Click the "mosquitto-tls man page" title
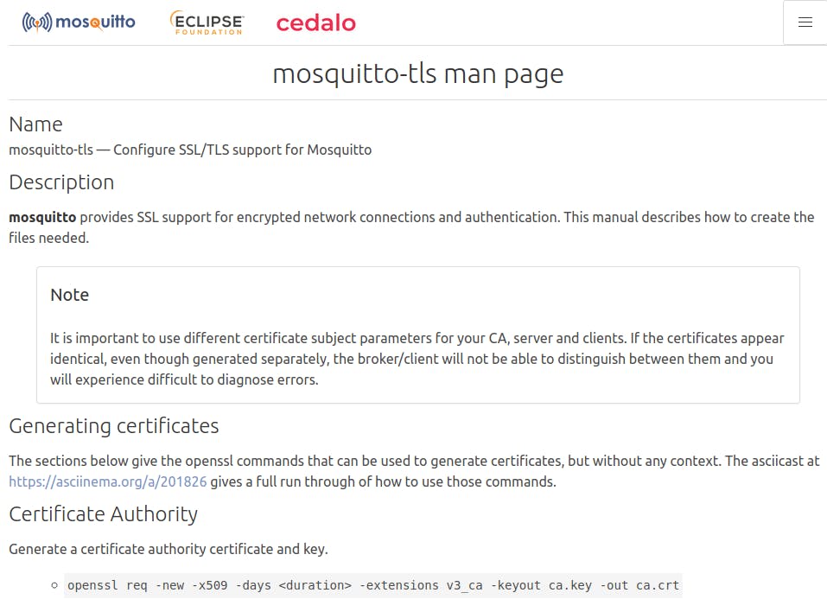 (417, 73)
